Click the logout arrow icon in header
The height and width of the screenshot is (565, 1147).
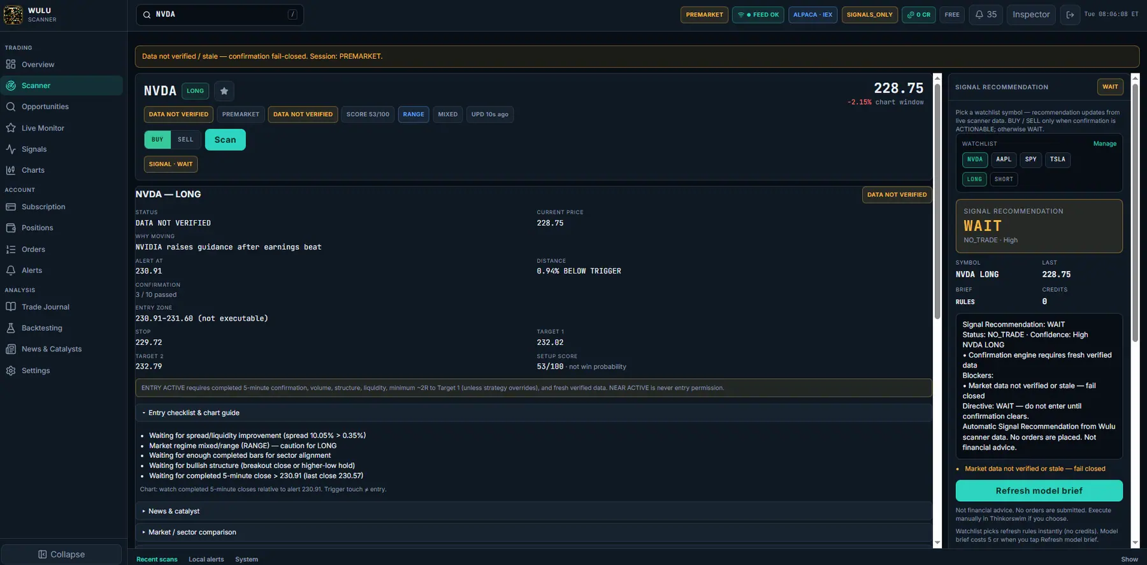1071,15
